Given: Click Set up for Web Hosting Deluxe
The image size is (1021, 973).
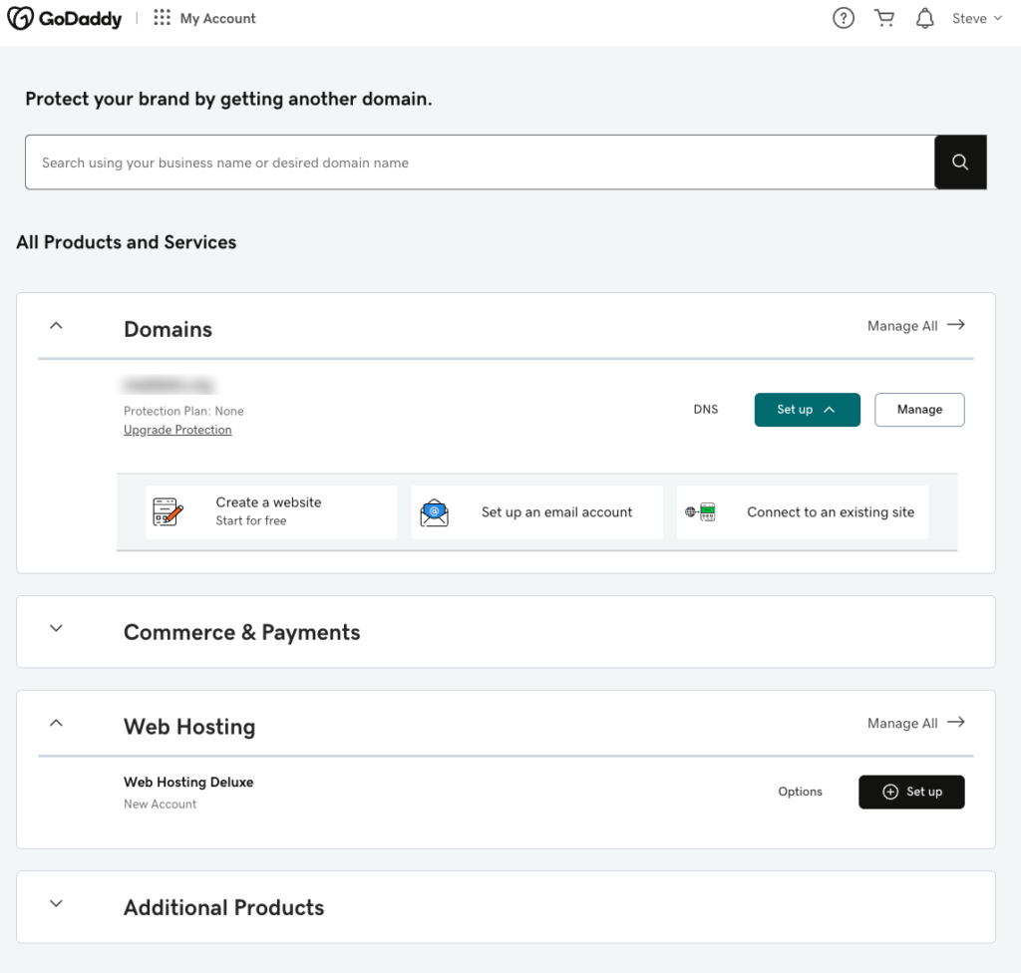Looking at the screenshot, I should 911,792.
